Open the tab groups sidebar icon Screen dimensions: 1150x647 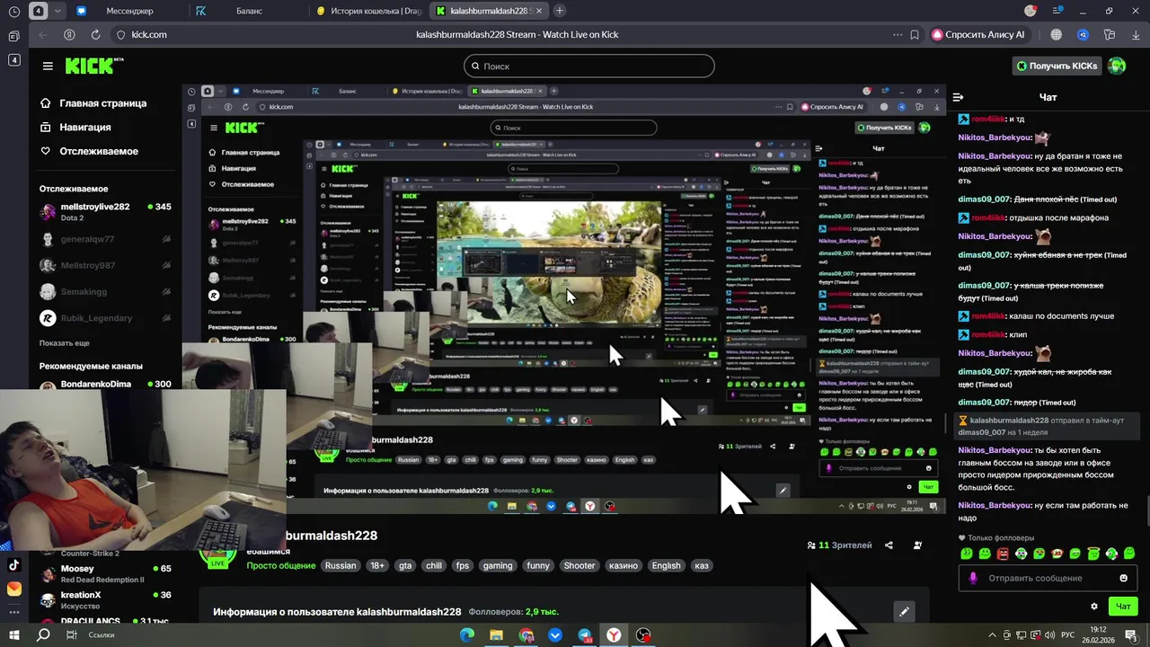(x=13, y=36)
